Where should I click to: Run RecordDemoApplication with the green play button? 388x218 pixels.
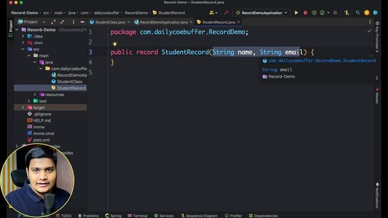point(296,13)
